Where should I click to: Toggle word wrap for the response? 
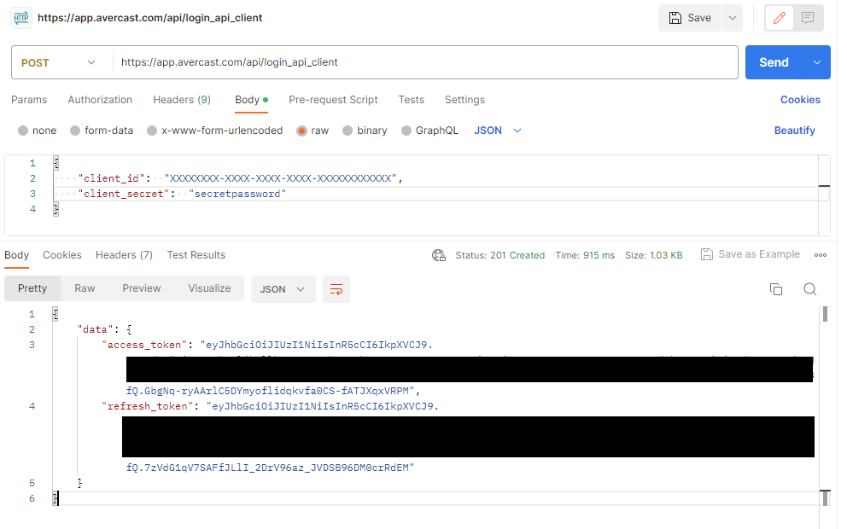[x=336, y=289]
